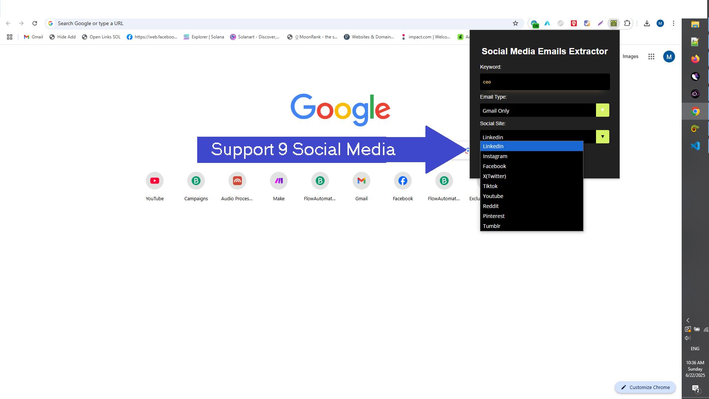Open the Google apps grid icon
709x399 pixels.
(651, 57)
